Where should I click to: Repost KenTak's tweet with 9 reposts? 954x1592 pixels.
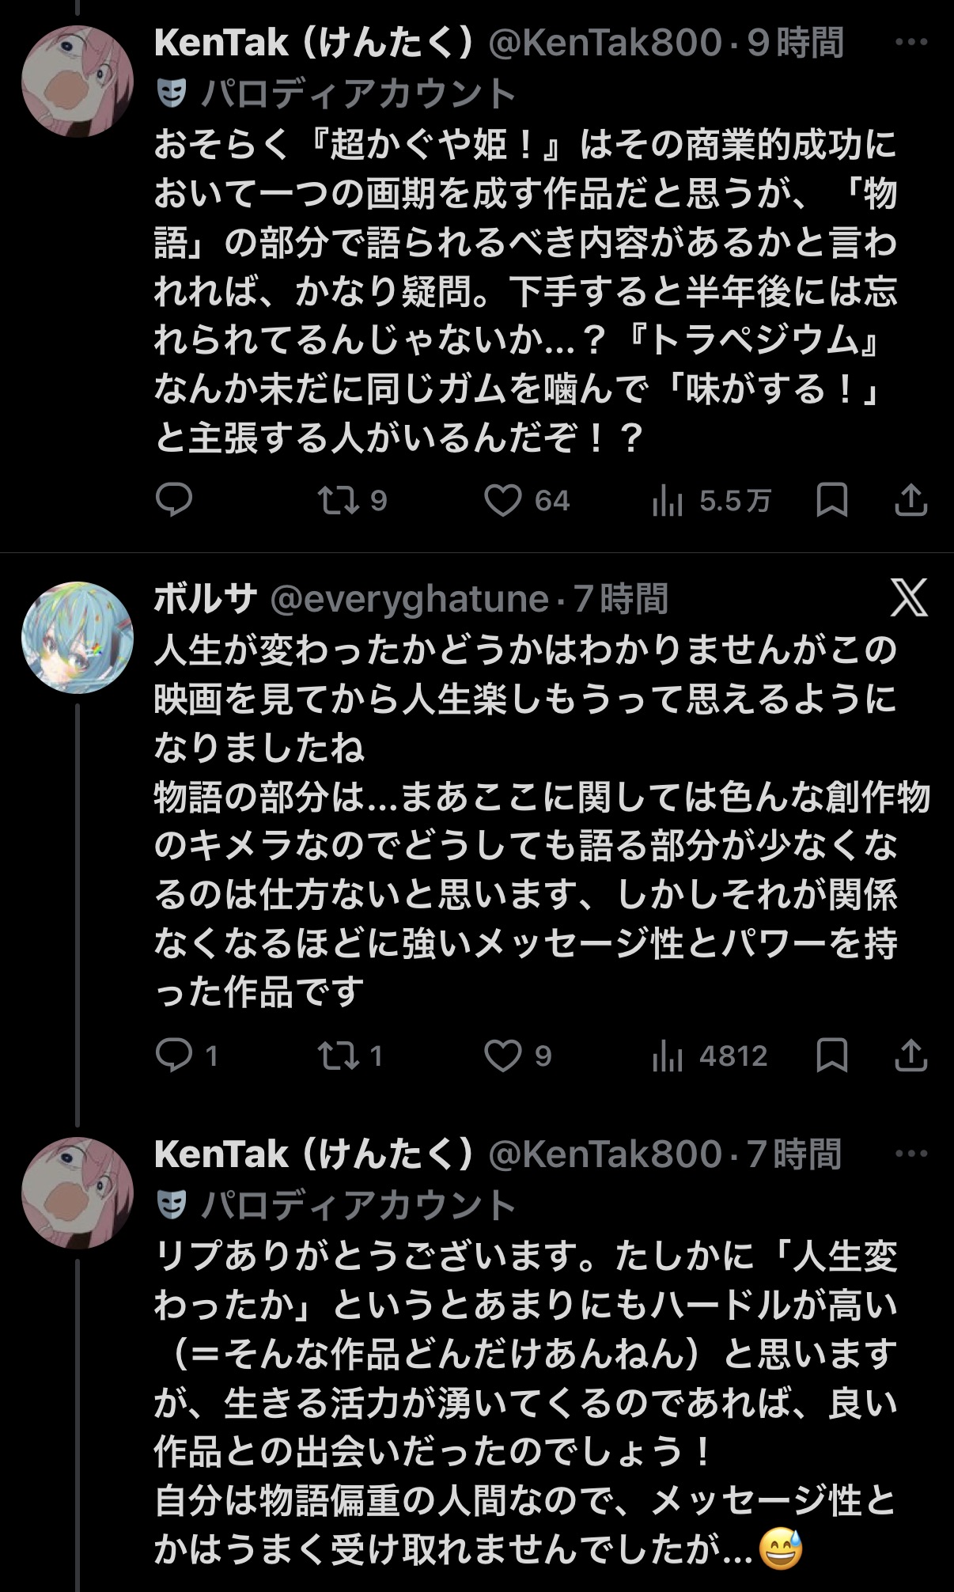click(x=339, y=500)
